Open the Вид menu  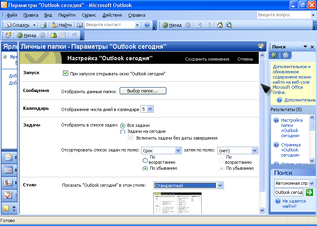[48, 15]
